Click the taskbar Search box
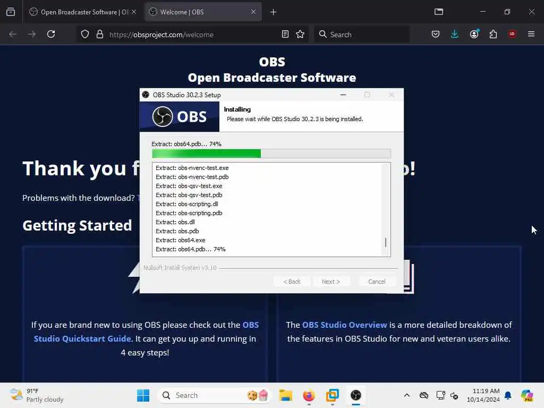The width and height of the screenshot is (544, 408). (x=215, y=395)
